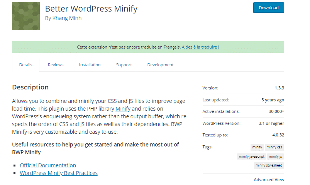Viewport: 310px width, 185px height.
Task: Open the 'minify stylesheet' tag
Action: pos(269,165)
